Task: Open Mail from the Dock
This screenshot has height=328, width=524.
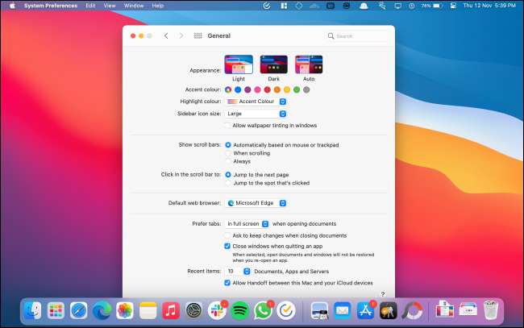Action: [342, 310]
